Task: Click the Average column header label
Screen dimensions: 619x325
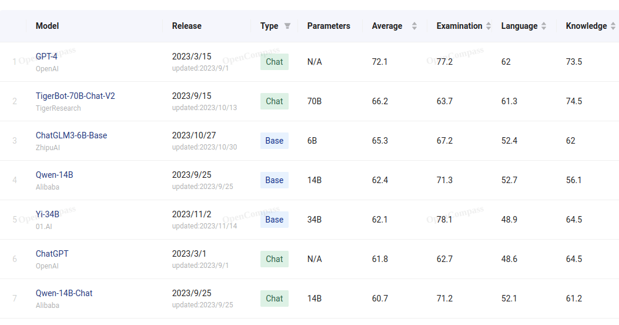Action: [x=387, y=26]
